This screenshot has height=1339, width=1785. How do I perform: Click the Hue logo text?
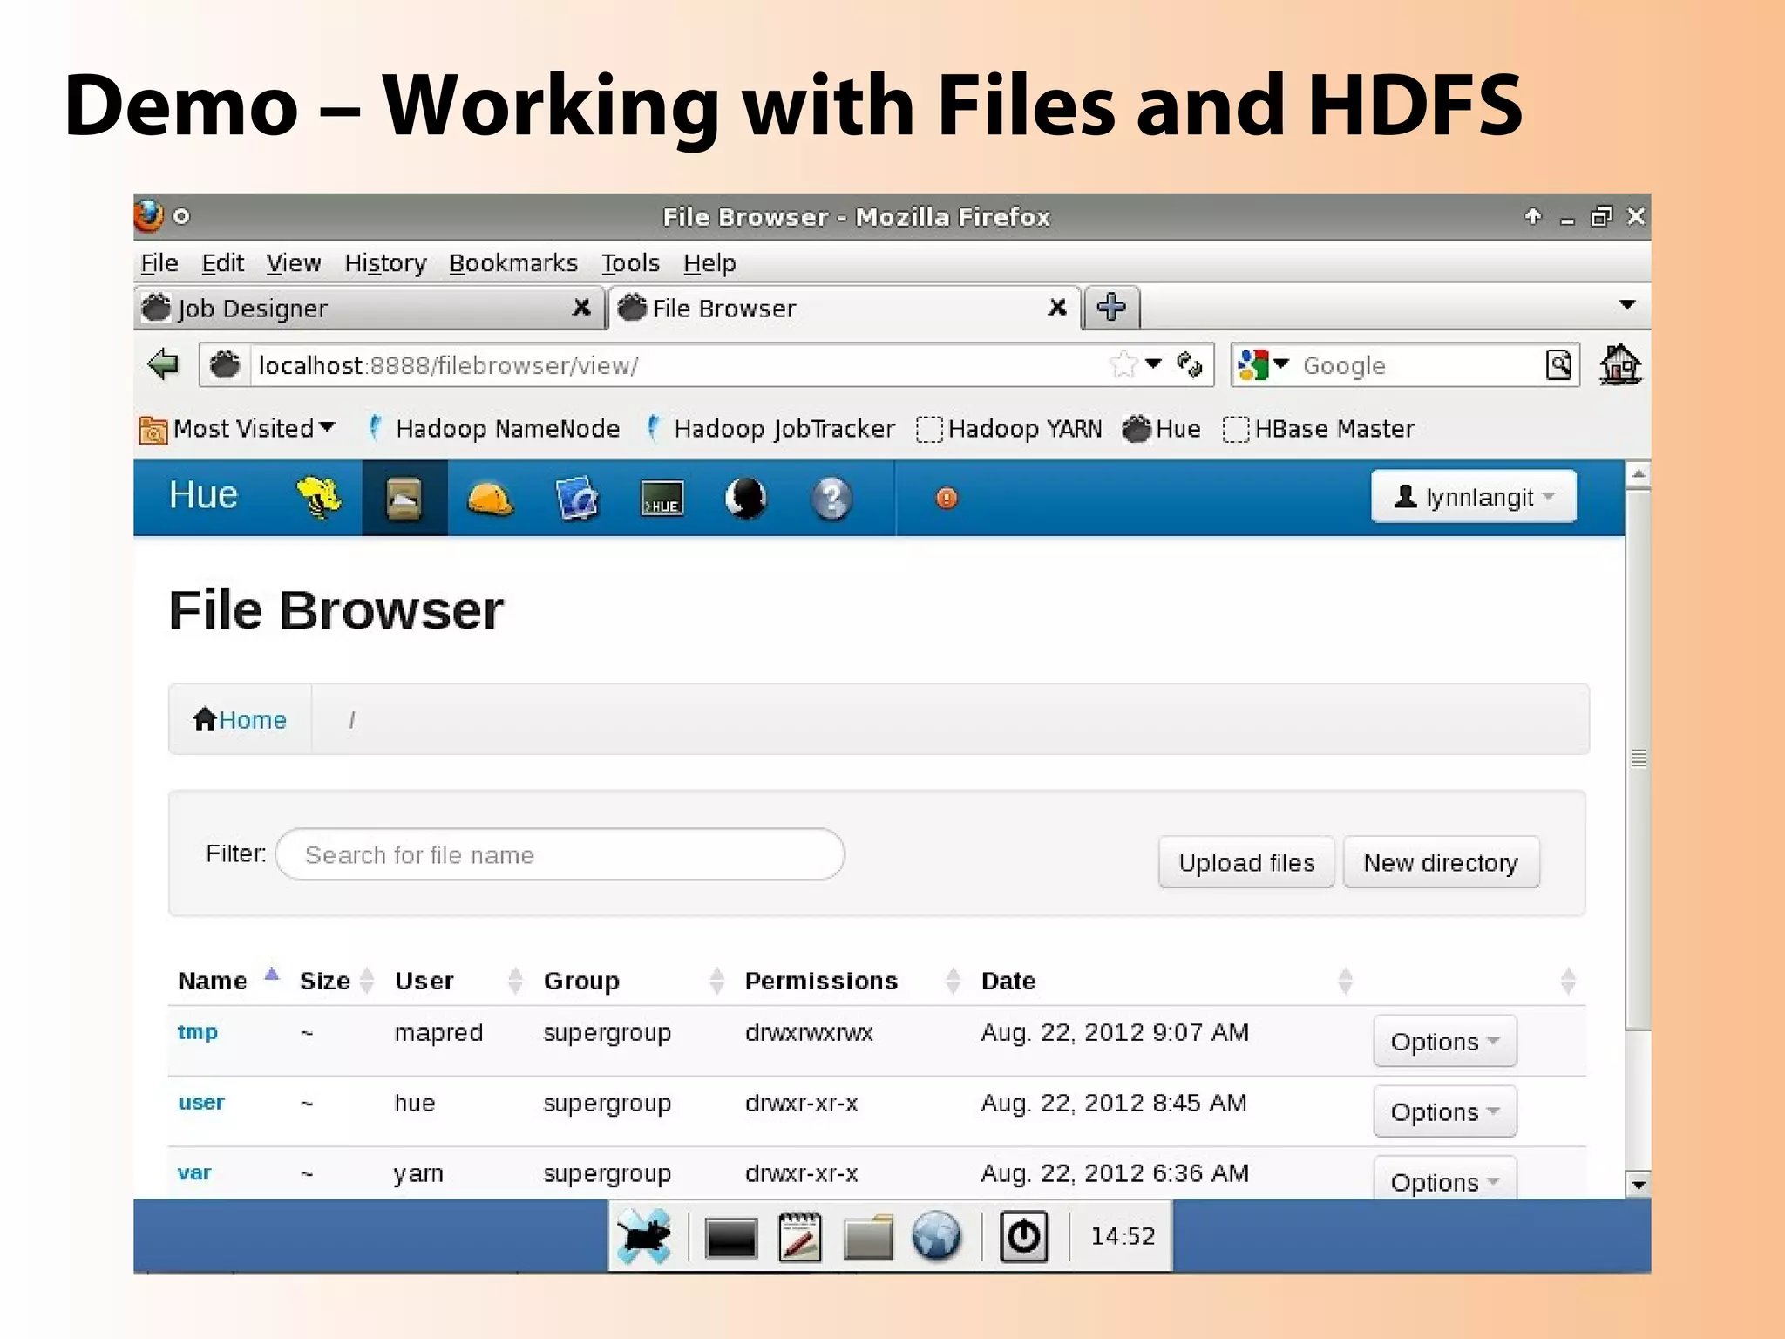203,495
